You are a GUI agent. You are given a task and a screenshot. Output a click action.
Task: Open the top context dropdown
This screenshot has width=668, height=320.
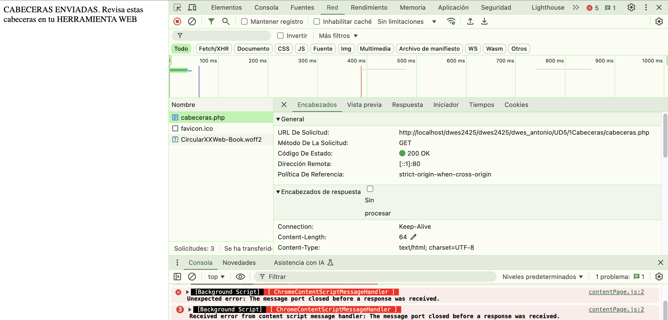point(216,277)
